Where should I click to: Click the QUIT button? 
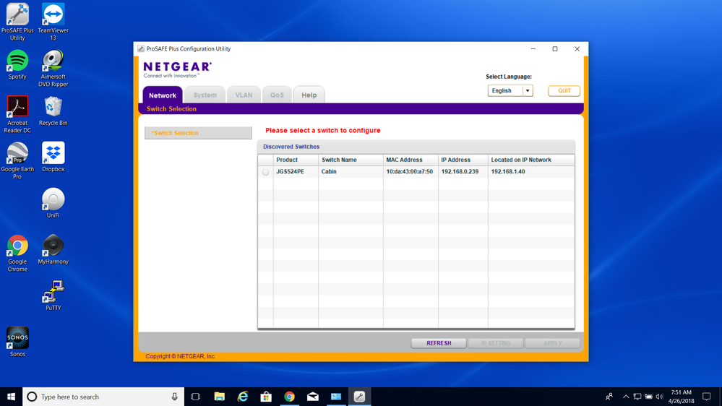coord(564,91)
